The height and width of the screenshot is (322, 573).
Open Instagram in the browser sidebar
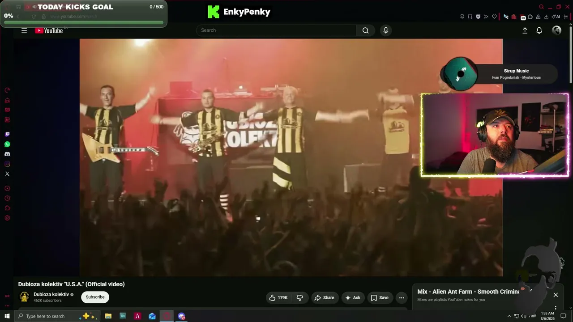tap(7, 164)
